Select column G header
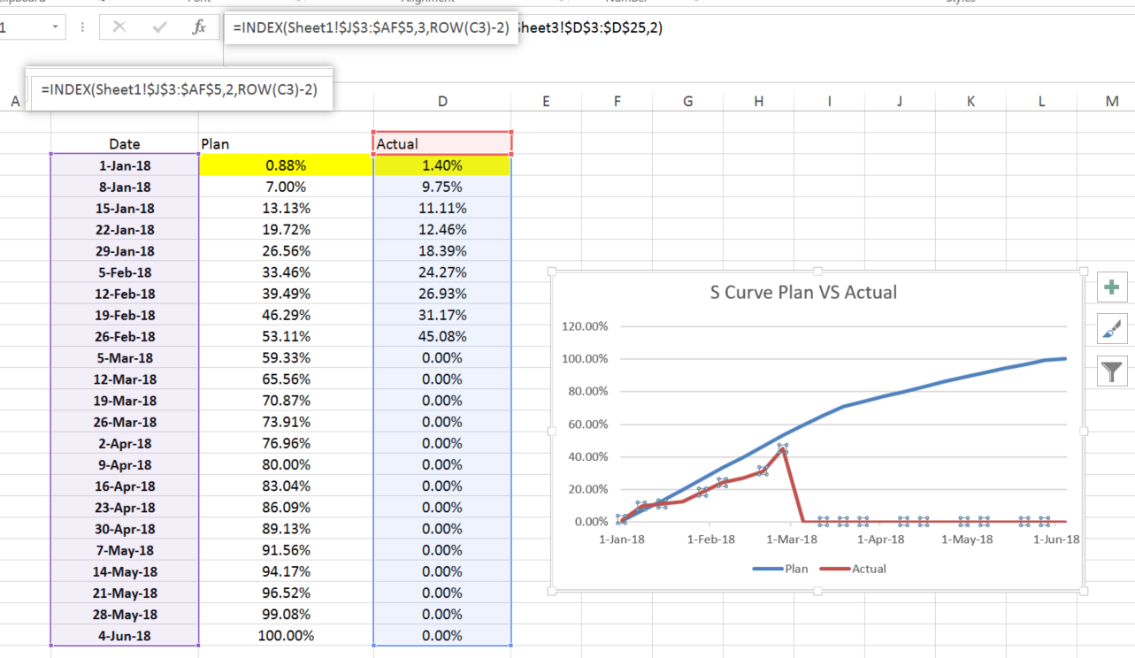The width and height of the screenshot is (1135, 658). 687,102
